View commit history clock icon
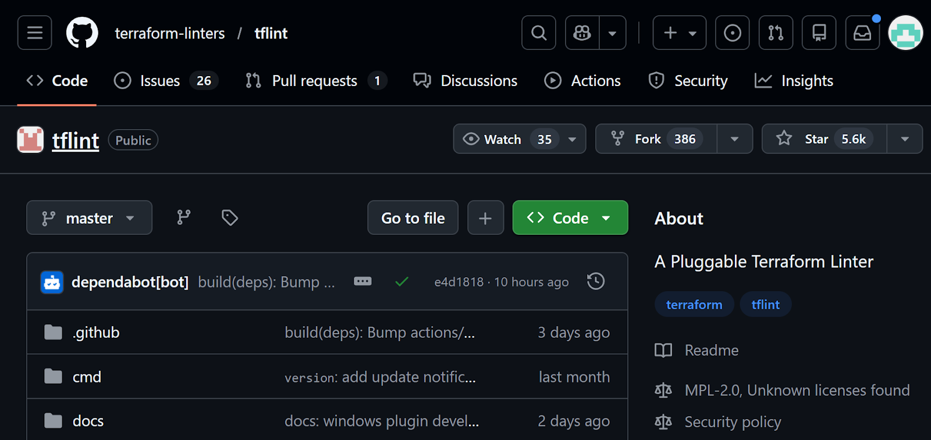 (596, 282)
